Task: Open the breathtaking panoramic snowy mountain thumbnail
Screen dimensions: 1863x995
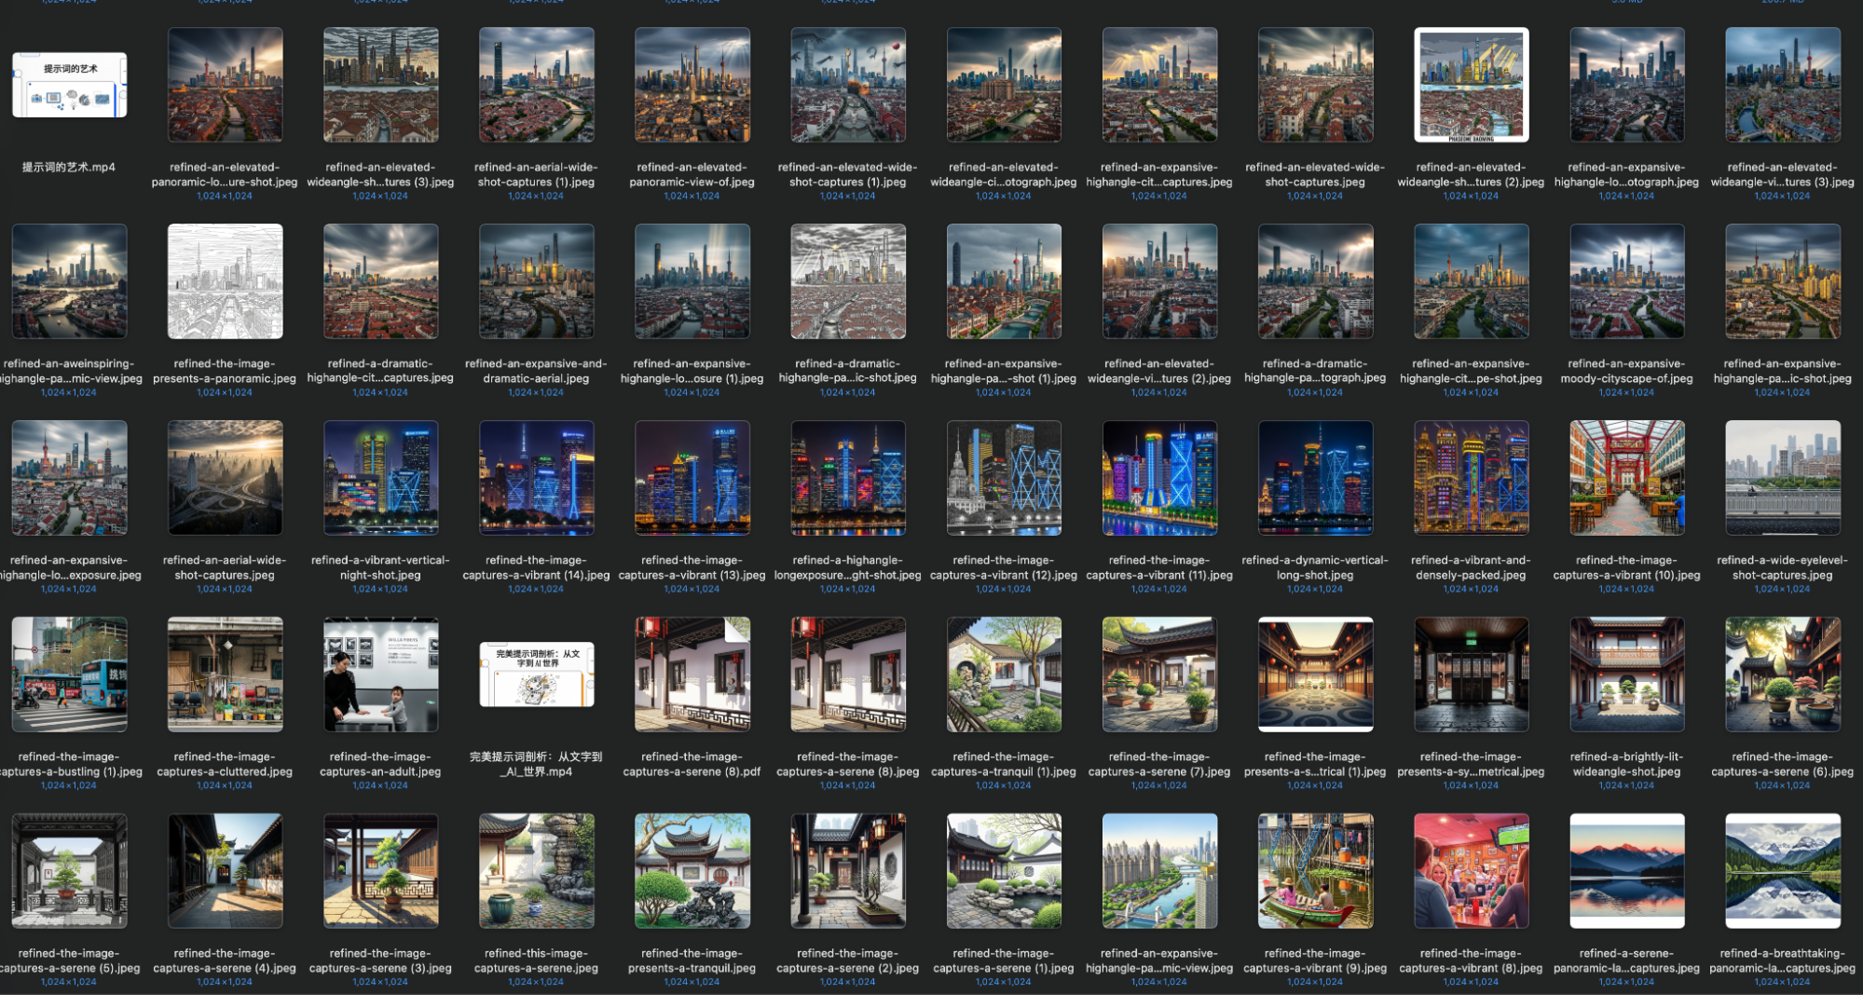Action: click(x=1782, y=870)
